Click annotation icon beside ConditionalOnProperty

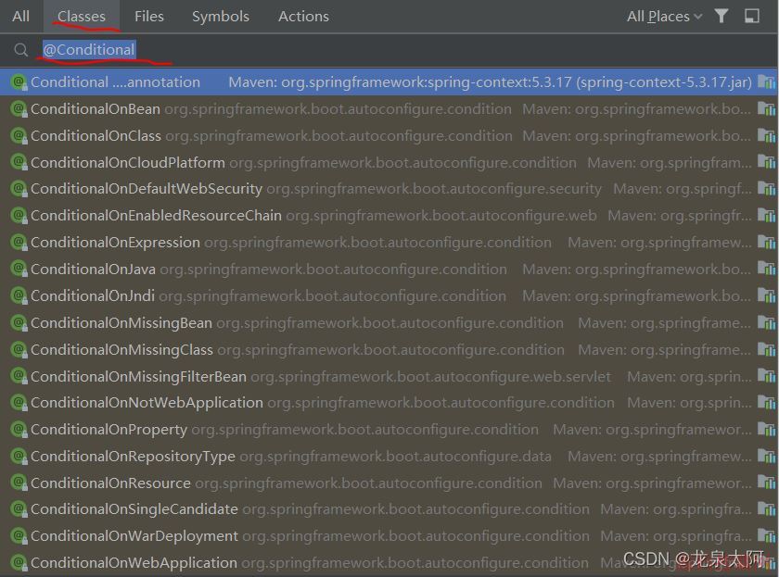(x=17, y=431)
